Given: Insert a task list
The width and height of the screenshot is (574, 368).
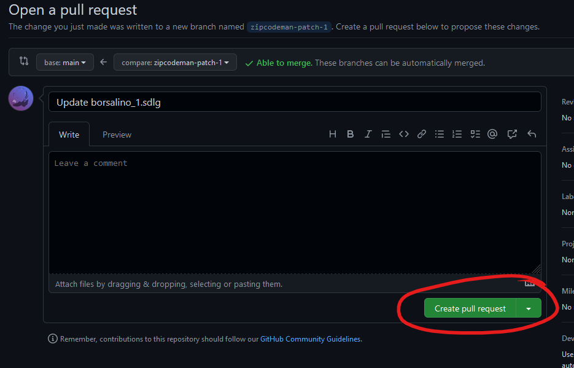Looking at the screenshot, I should (x=475, y=134).
